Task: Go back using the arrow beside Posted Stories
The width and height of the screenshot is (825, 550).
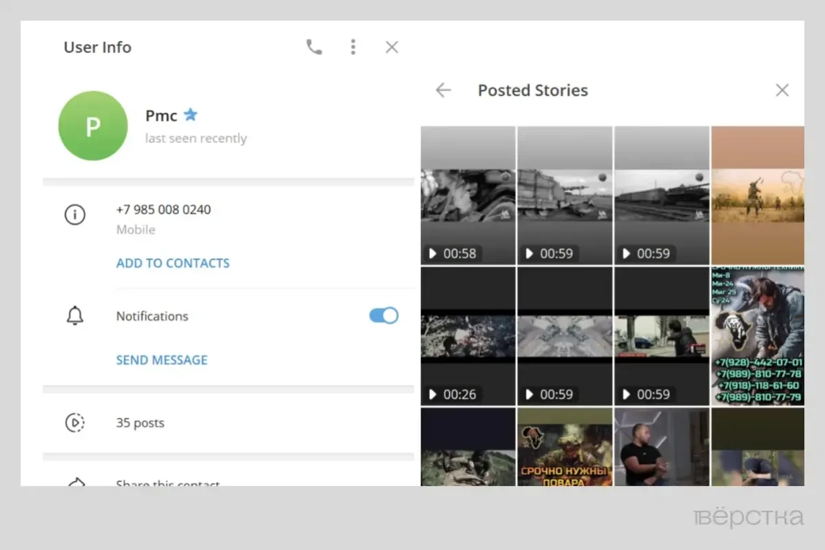Action: tap(443, 90)
